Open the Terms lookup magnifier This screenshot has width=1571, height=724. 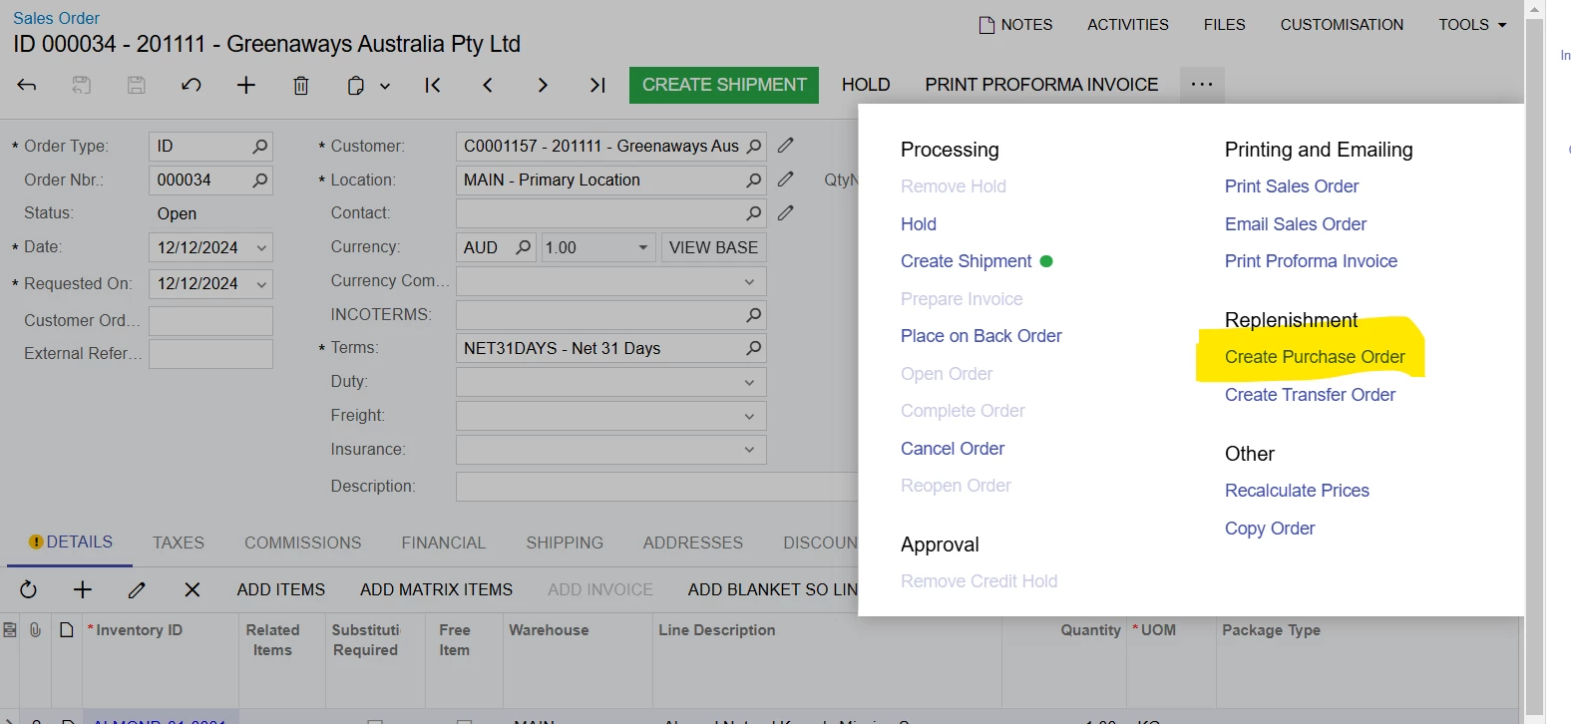[x=754, y=348]
